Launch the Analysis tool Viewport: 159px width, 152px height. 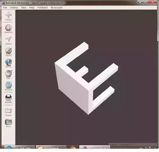click(8, 85)
